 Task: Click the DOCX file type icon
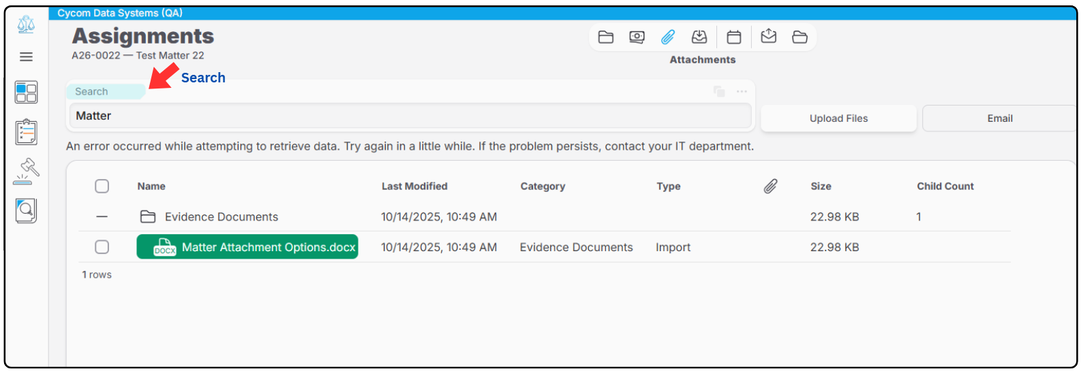164,246
